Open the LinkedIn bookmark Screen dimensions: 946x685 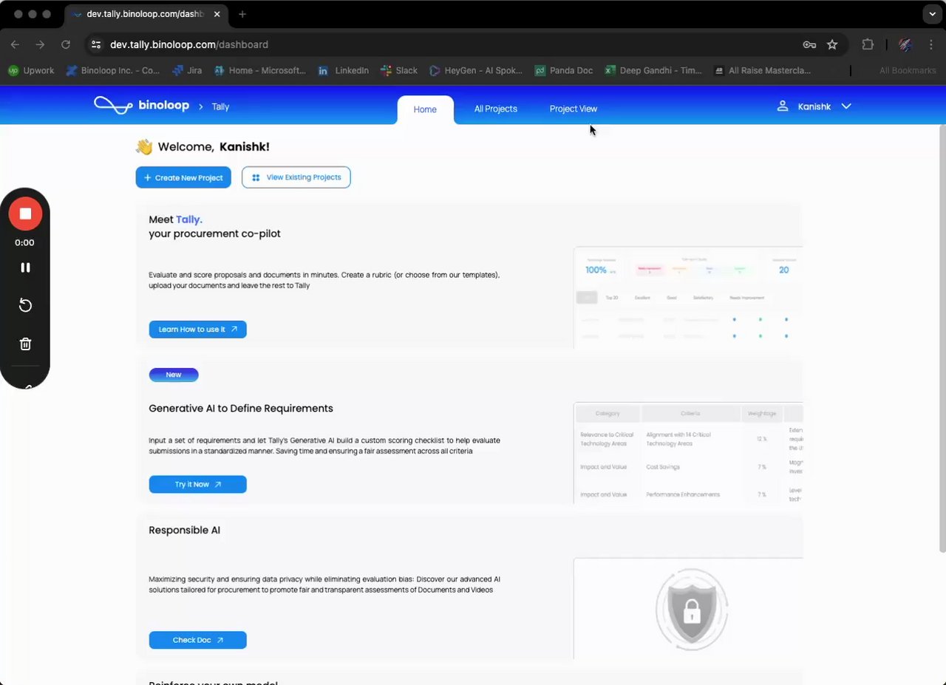coord(344,71)
